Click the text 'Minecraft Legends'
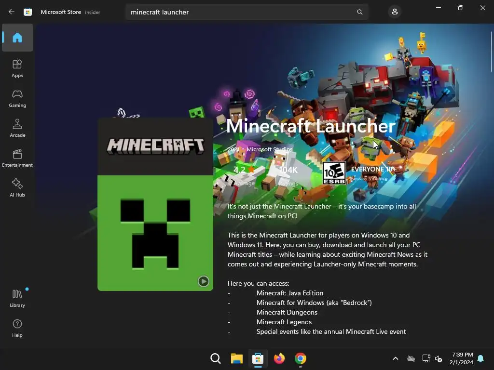The image size is (494, 370). tap(284, 322)
